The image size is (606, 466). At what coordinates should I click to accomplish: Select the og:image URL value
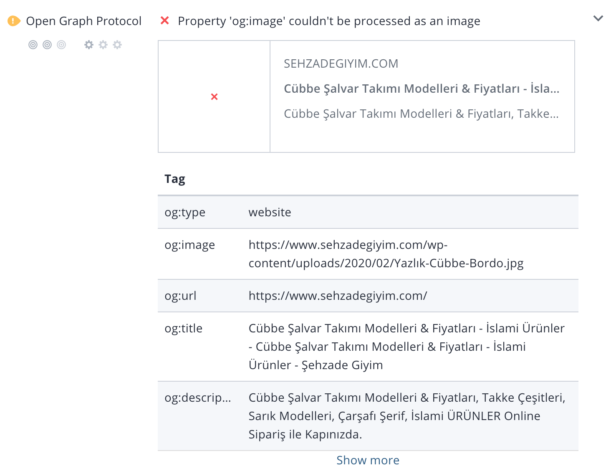pos(386,254)
